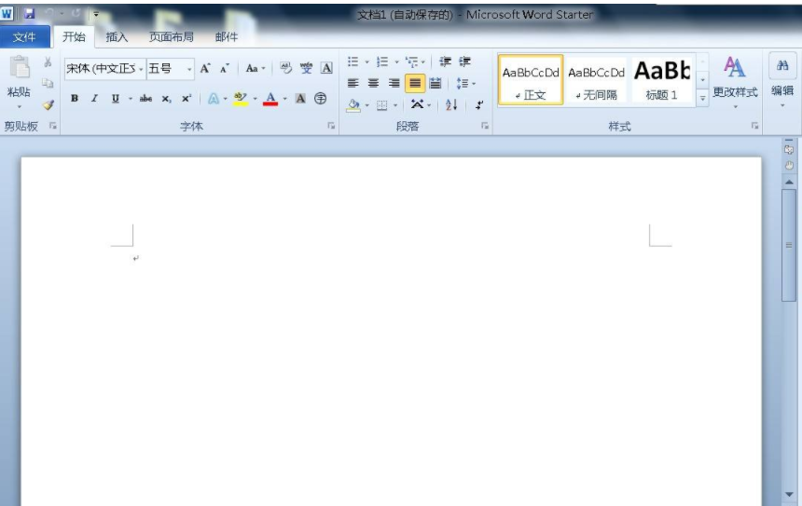Viewport: 802px width, 506px height.
Task: Open font dialog launcher in 字体 group
Action: point(331,126)
